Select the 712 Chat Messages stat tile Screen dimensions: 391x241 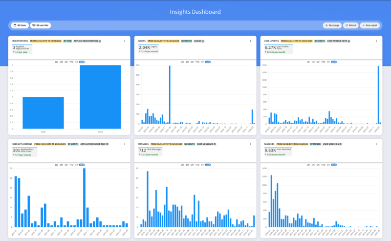(151, 152)
